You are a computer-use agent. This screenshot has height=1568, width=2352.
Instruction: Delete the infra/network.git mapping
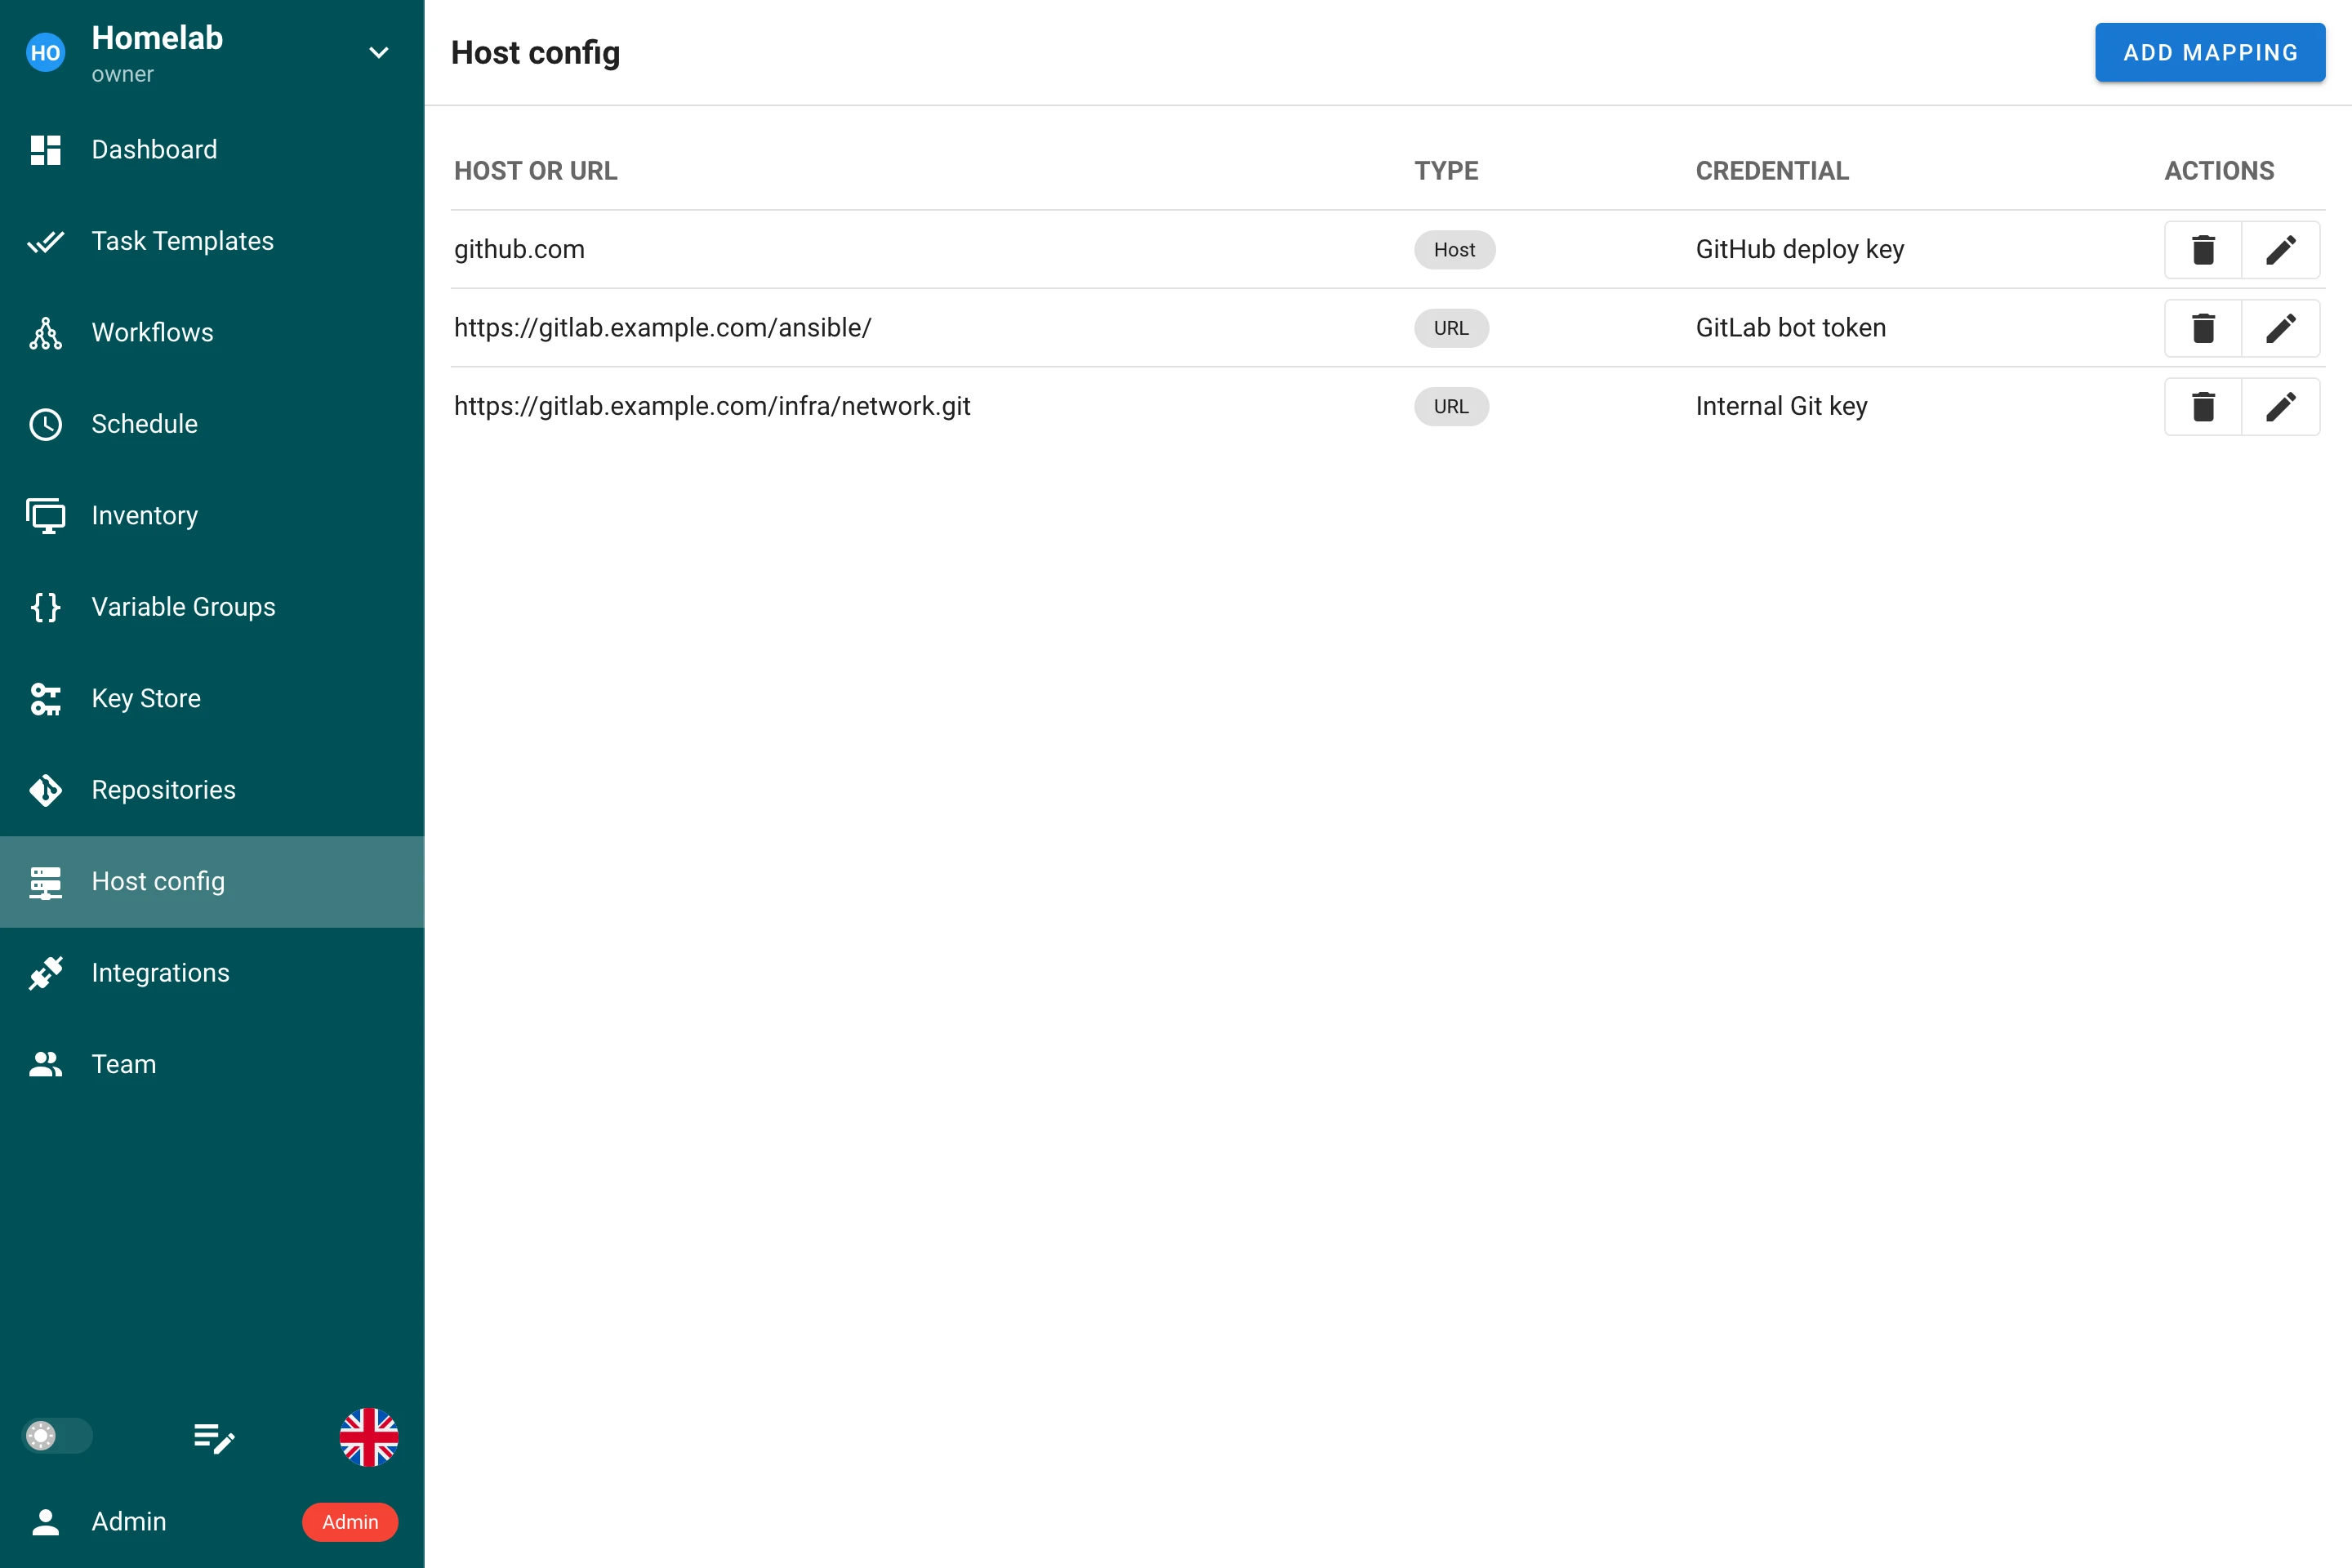click(x=2203, y=406)
